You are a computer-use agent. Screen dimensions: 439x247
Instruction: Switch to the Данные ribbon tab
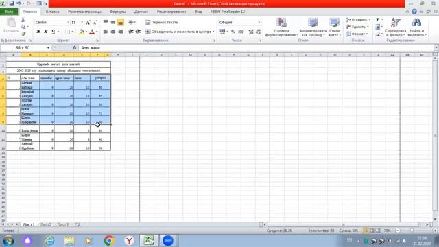pos(141,12)
